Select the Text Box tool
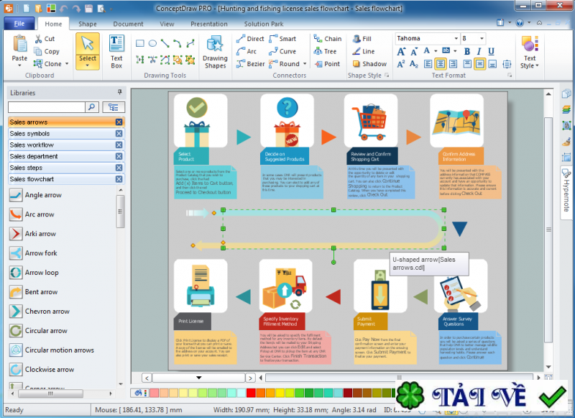 [x=116, y=50]
